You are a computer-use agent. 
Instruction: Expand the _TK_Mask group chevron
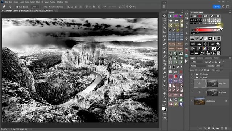pyautogui.click(x=194, y=78)
